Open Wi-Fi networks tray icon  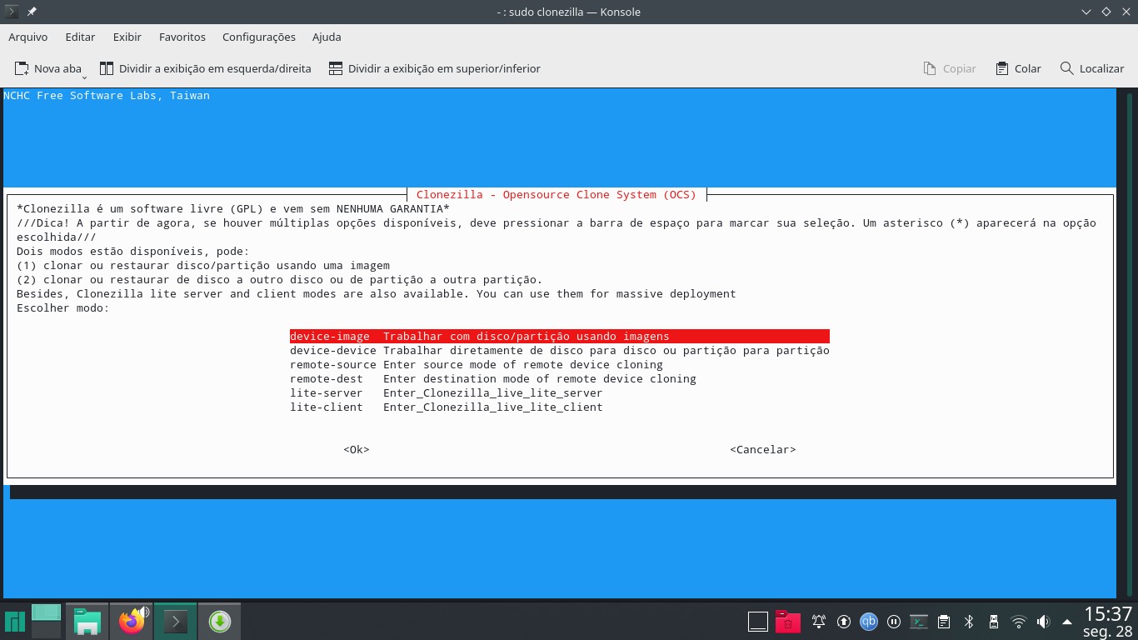tap(1018, 622)
